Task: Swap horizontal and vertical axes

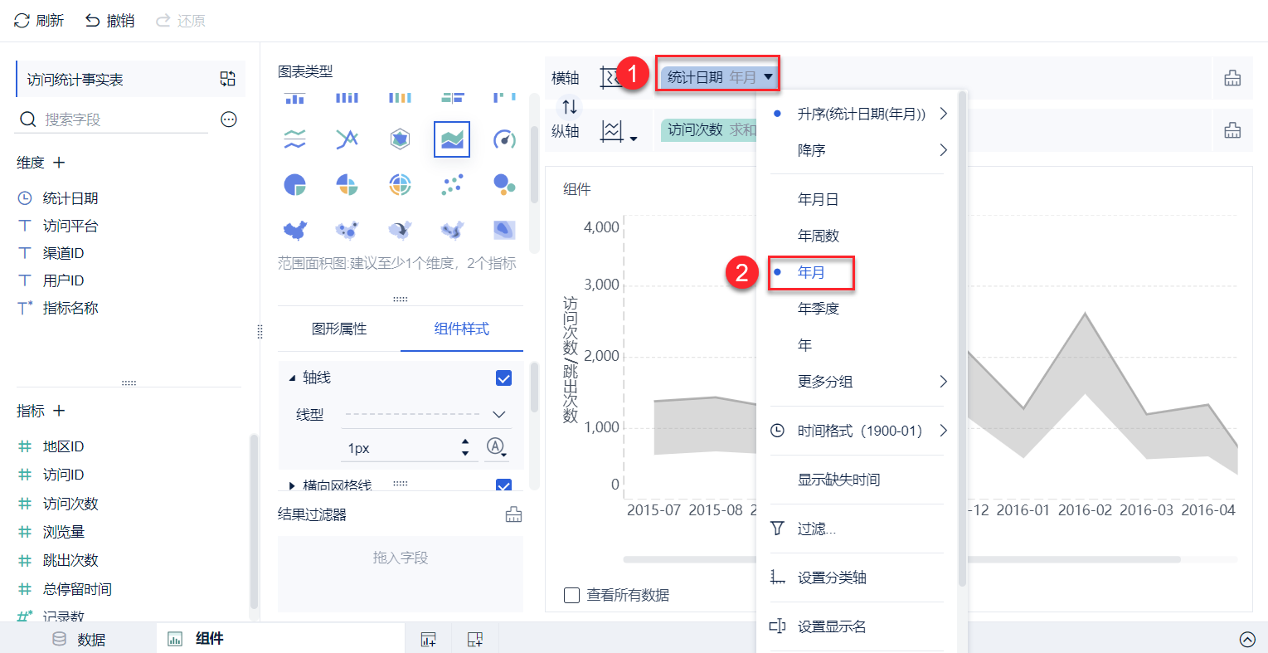Action: (570, 106)
